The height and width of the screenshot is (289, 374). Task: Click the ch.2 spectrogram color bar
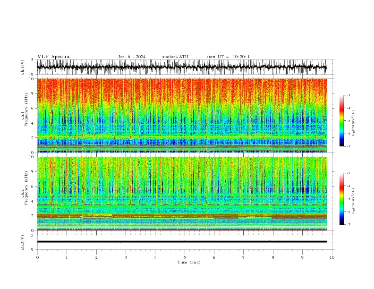click(x=341, y=199)
